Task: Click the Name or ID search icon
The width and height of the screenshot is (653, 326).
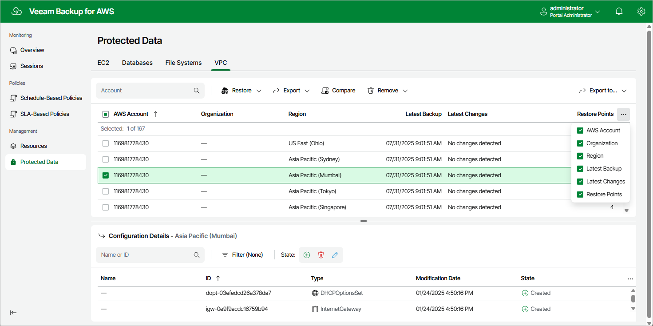Action: click(197, 255)
